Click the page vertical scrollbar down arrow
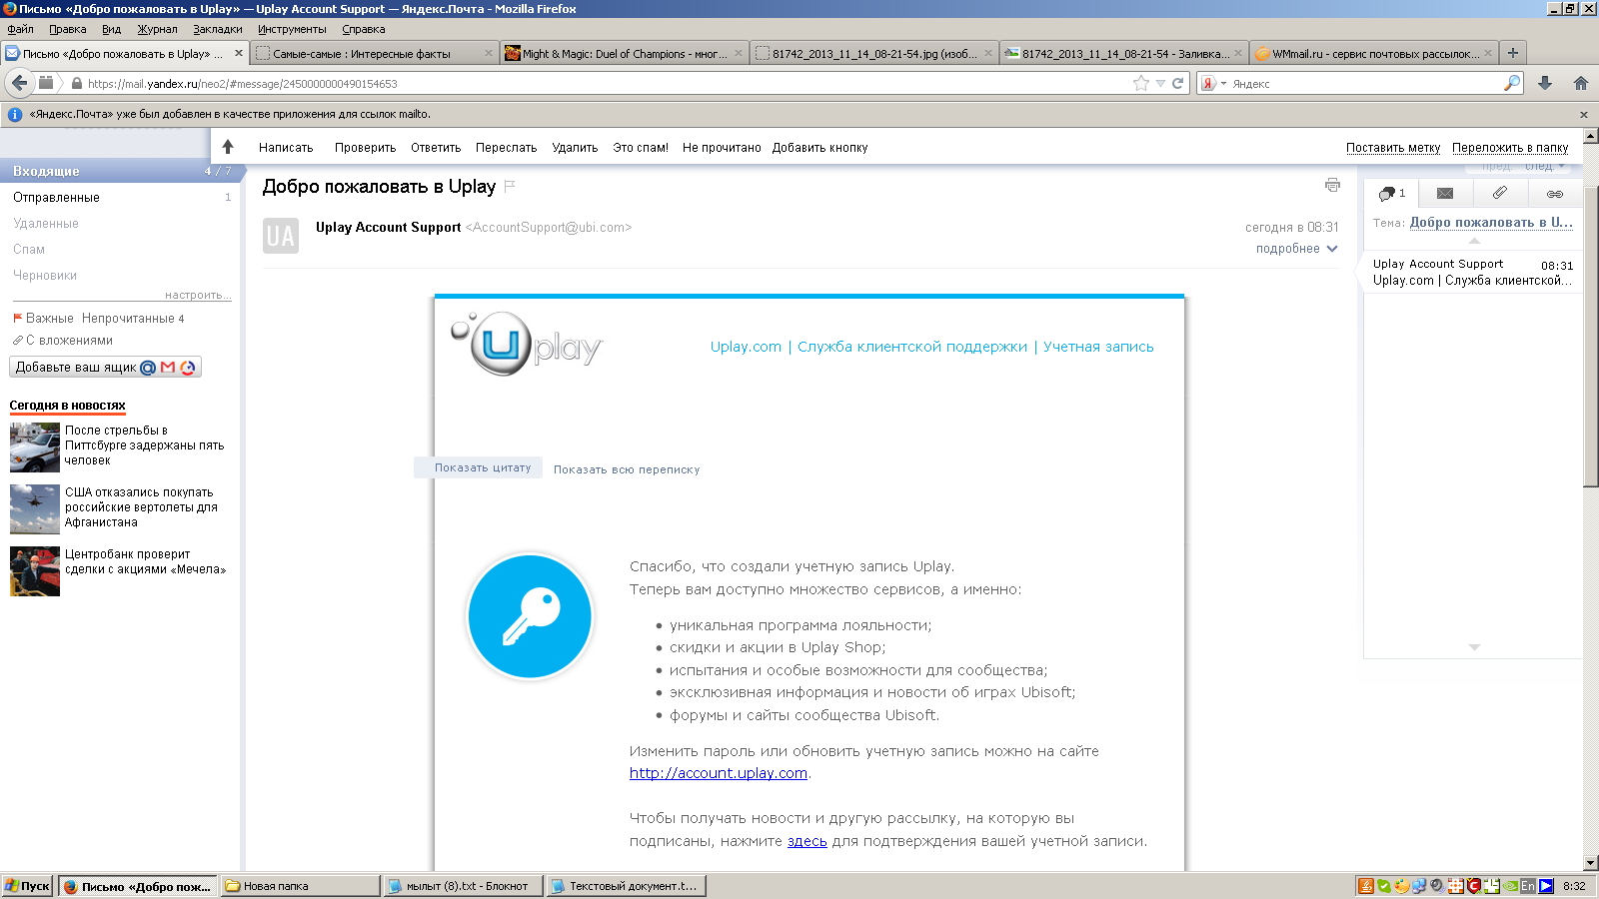Screen dimensions: 1599x899 pyautogui.click(x=1591, y=863)
